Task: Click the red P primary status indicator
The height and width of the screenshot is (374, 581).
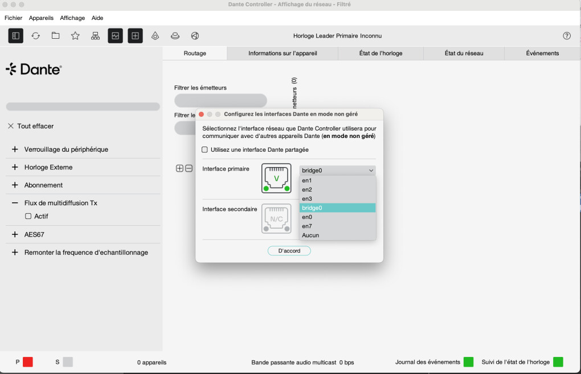Action: coord(28,362)
